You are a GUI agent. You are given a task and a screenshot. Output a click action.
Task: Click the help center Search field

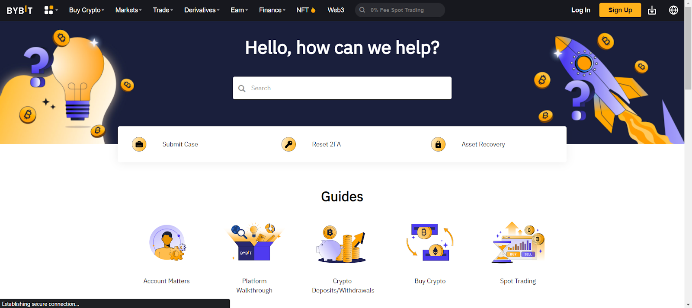coord(342,88)
